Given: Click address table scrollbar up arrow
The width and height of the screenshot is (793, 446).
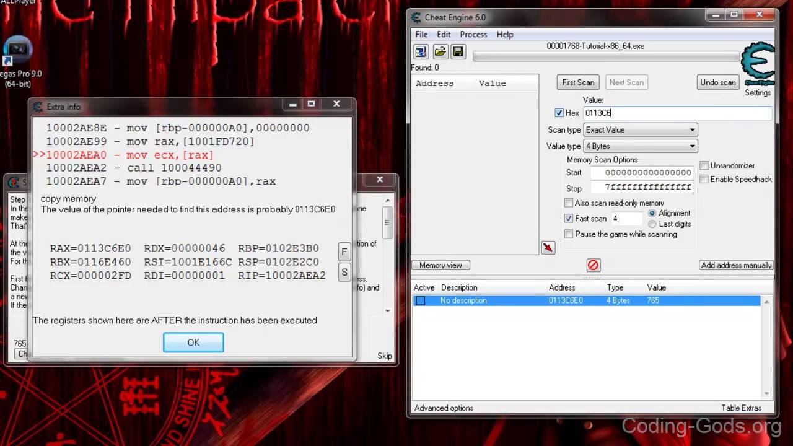Looking at the screenshot, I should point(767,302).
